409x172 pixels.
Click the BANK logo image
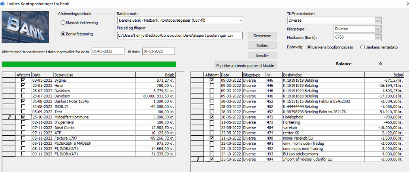25,27
